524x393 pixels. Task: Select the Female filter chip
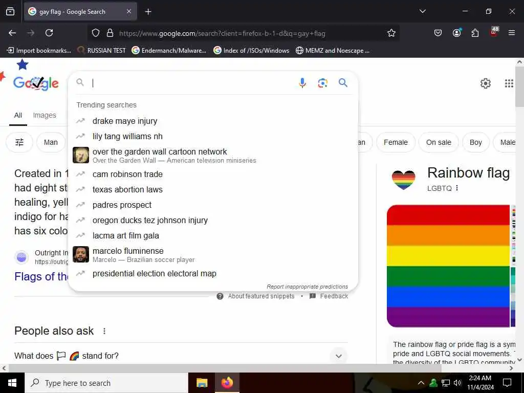[x=396, y=142]
